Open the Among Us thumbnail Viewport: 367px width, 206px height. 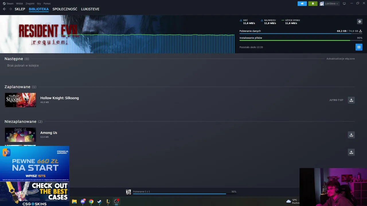click(20, 135)
